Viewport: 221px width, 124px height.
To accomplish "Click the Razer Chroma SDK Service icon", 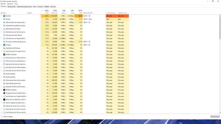I will click(x=4, y=100).
